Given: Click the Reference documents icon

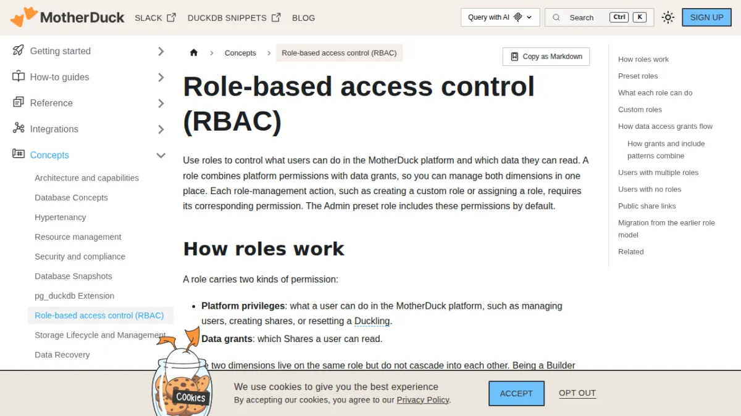Looking at the screenshot, I should (x=19, y=102).
